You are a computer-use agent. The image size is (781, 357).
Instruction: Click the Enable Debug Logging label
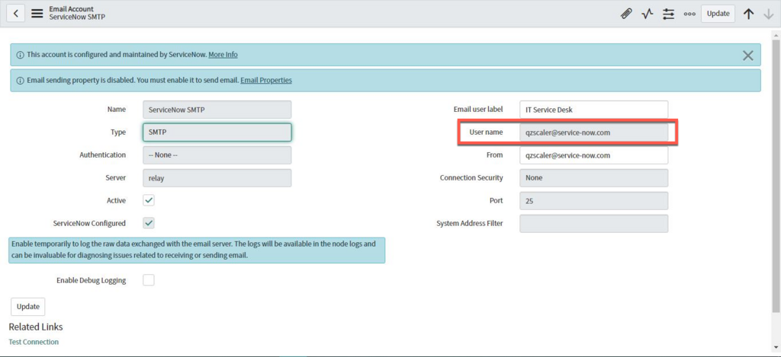tap(92, 280)
